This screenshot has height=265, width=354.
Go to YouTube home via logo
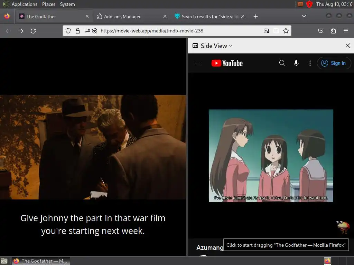pos(227,63)
